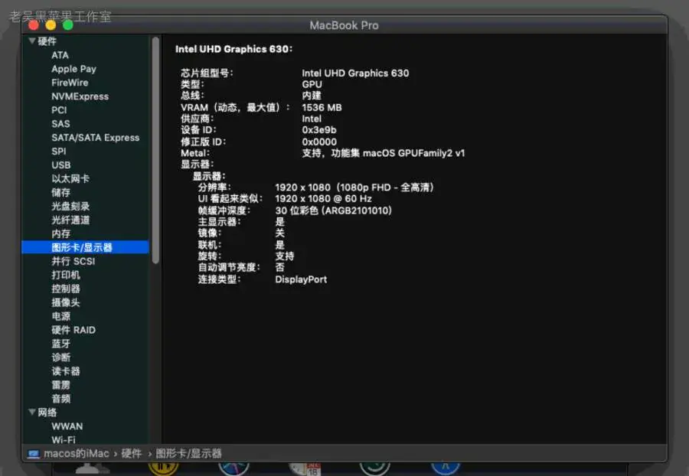The width and height of the screenshot is (689, 476).
Task: Select 电源 power entry
Action: (x=60, y=316)
